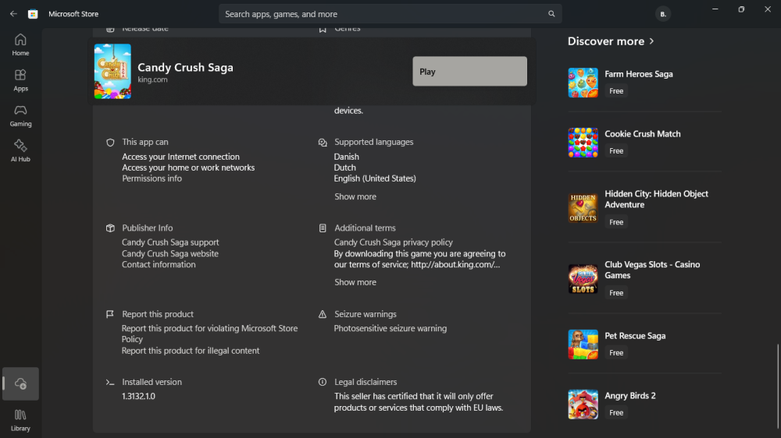Open Hidden City game icon
This screenshot has height=438, width=781.
click(583, 207)
